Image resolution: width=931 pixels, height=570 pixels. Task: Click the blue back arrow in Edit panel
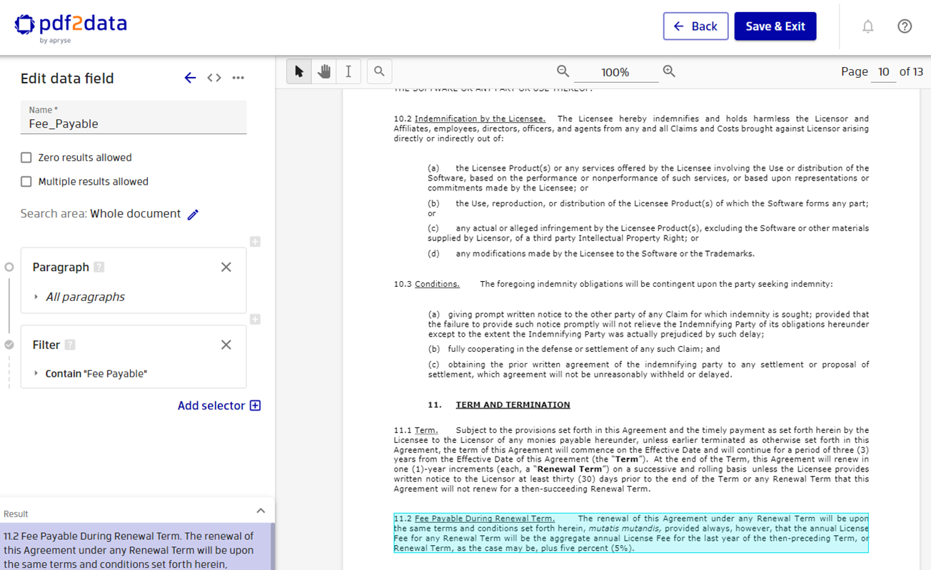190,78
